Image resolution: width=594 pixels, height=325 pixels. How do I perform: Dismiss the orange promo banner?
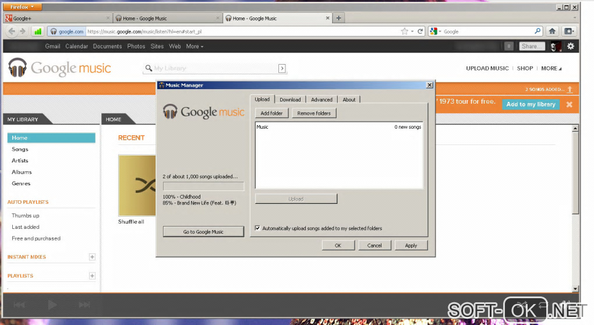[x=569, y=104]
